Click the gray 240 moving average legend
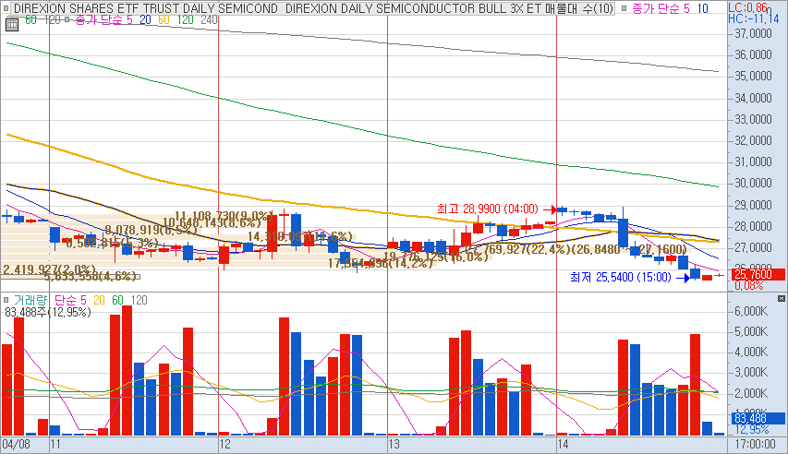Screen dimensions: 788x454 [209, 19]
